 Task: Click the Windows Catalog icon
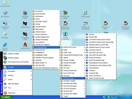(5, 54)
